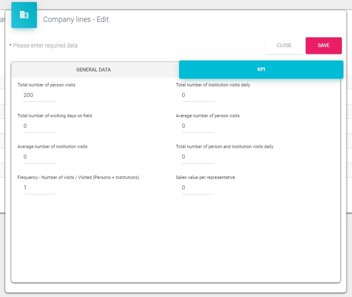Screen dimensions: 352x297
Task: Switch to the General Data tab
Action: (x=93, y=70)
